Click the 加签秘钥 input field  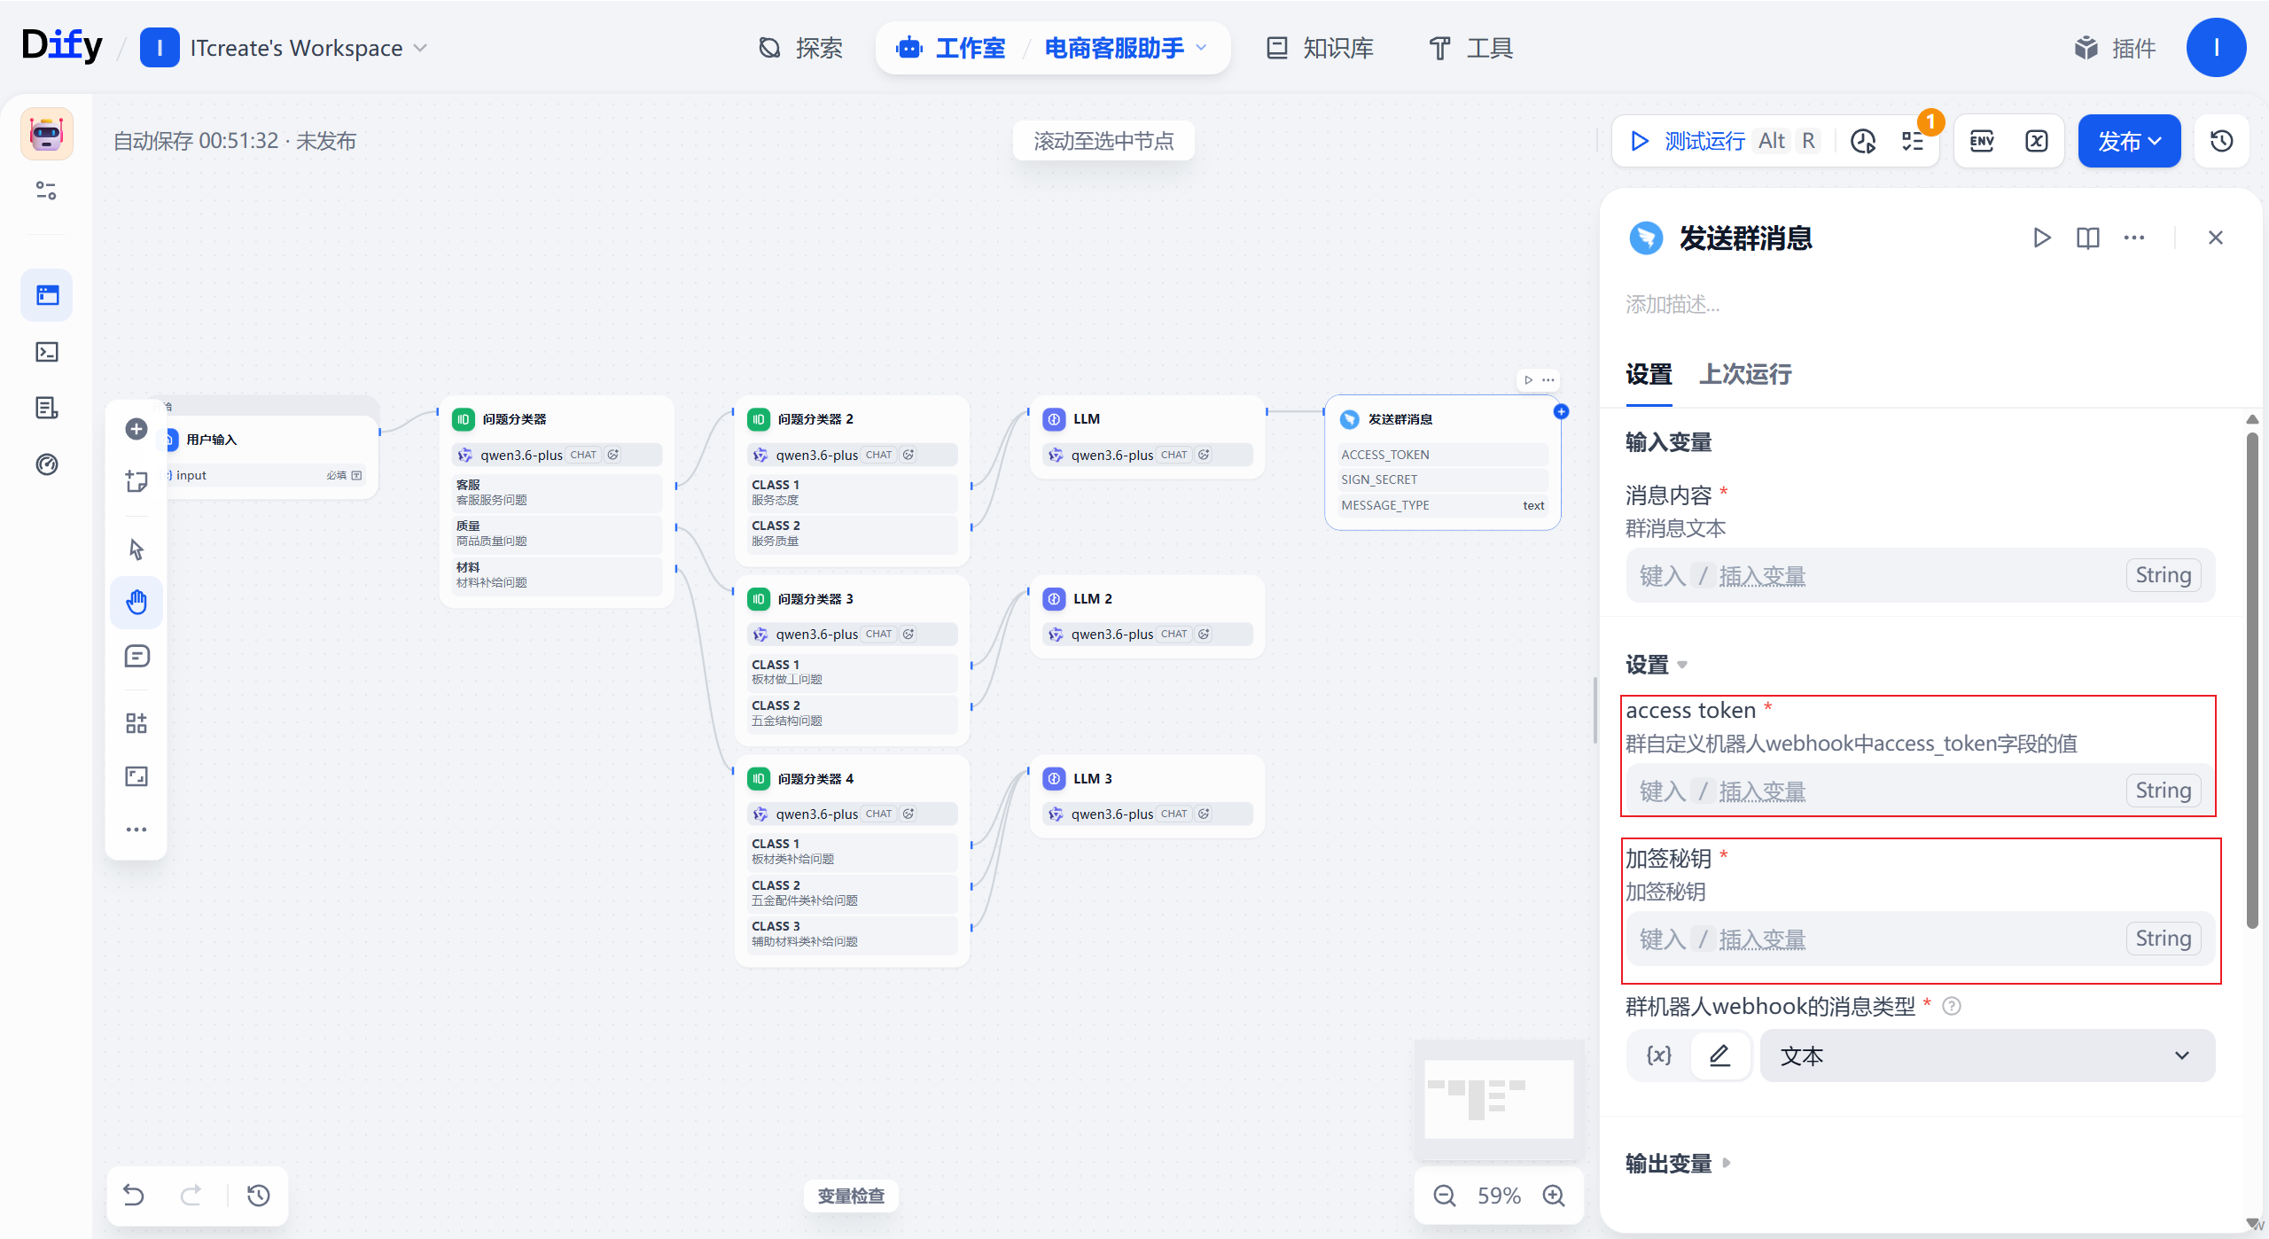tap(1920, 939)
